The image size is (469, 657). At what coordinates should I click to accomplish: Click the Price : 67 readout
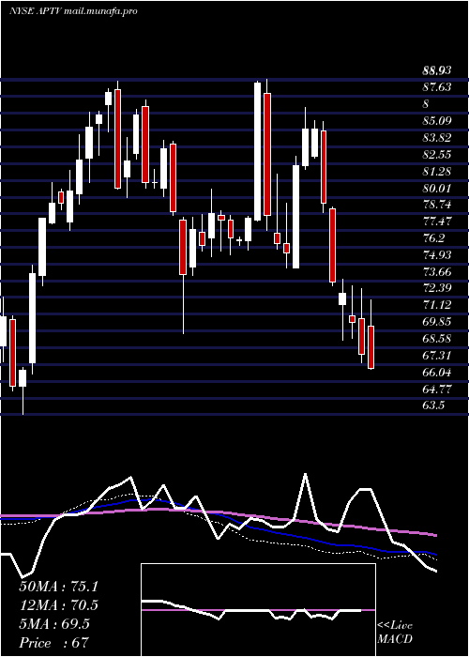[53, 642]
